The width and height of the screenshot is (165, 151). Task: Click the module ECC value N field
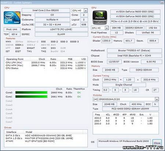[x=155, y=104]
